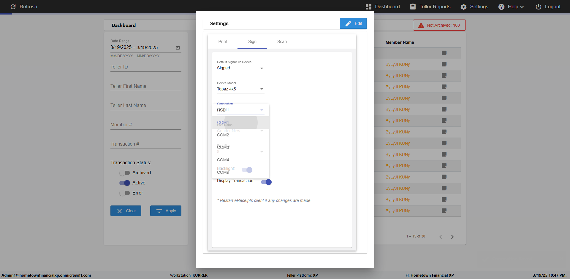
Task: Select COM1 from connection list
Action: pos(241,122)
